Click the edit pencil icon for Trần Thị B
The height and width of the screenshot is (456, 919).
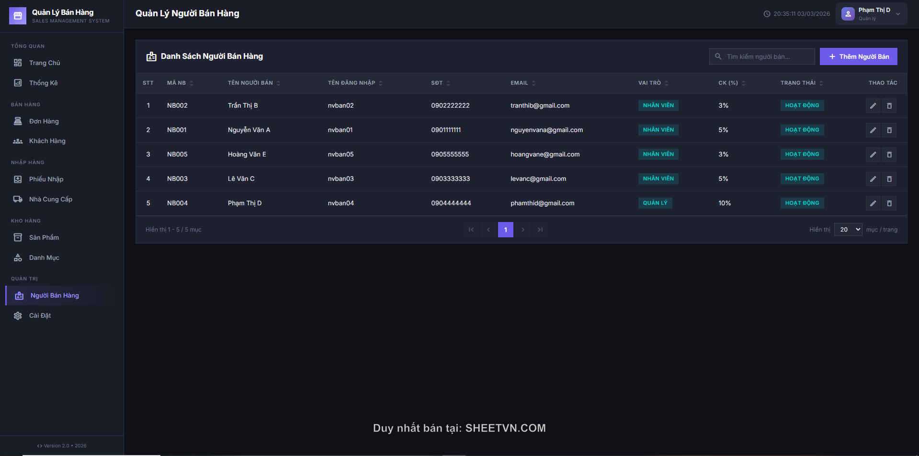pos(873,106)
